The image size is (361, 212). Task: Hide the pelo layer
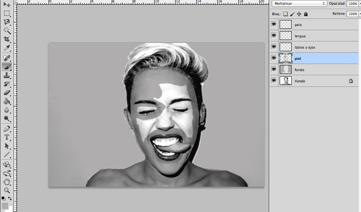point(273,24)
